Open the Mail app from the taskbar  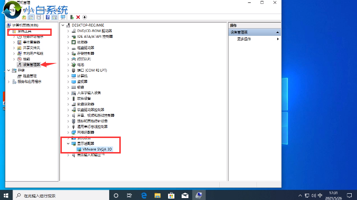(x=185, y=196)
